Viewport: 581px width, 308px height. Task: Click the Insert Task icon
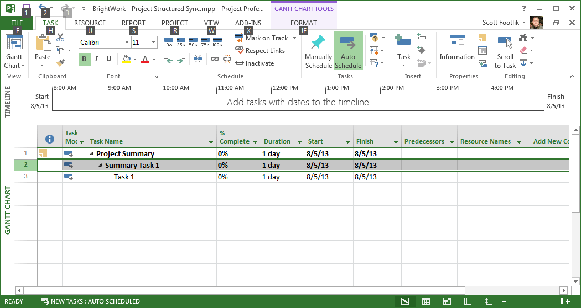(403, 49)
